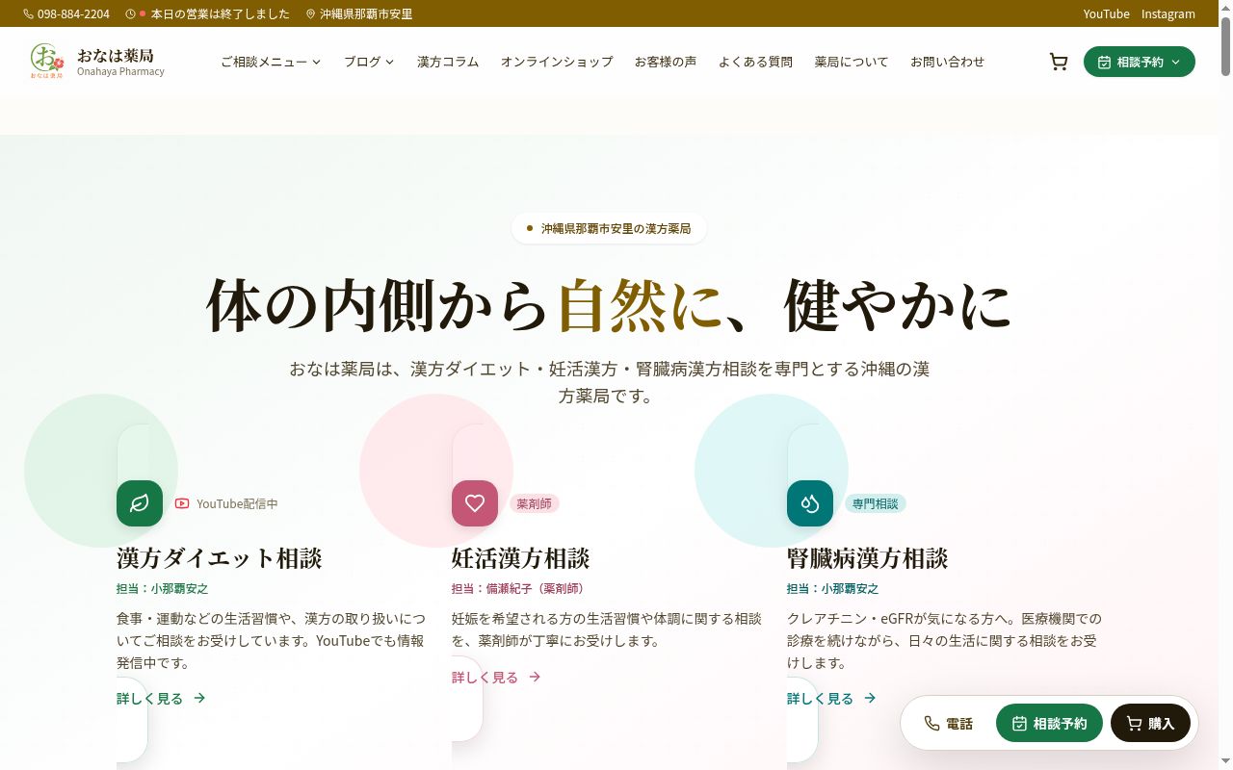Click the pink heart icon for 妊活漢方相談
The width and height of the screenshot is (1233, 770).
pyautogui.click(x=475, y=503)
